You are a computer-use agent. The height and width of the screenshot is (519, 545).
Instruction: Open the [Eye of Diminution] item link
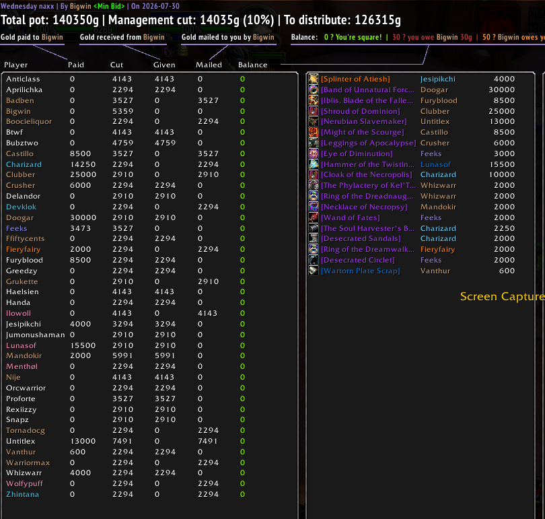pos(357,153)
